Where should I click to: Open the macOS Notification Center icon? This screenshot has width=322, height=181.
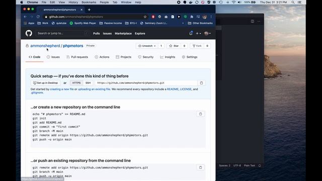[x=300, y=2]
